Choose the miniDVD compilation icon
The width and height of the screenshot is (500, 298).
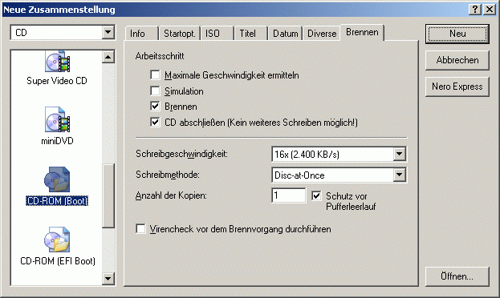(58, 119)
